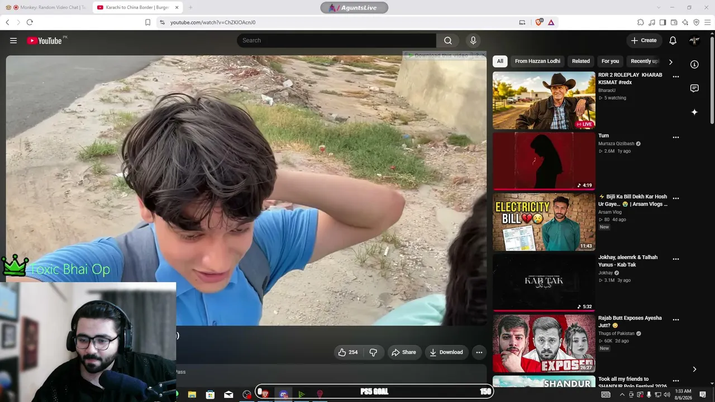Open the Windows notification center
Image resolution: width=715 pixels, height=402 pixels.
point(703,395)
